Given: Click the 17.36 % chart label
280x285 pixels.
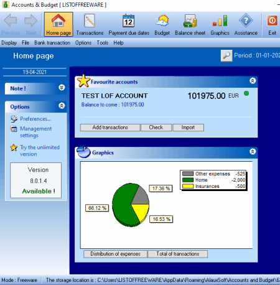Looking at the screenshot, I should click(161, 189).
